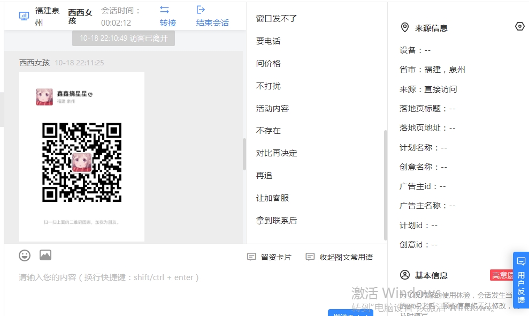Click 结束会话 to end session

[x=212, y=22]
